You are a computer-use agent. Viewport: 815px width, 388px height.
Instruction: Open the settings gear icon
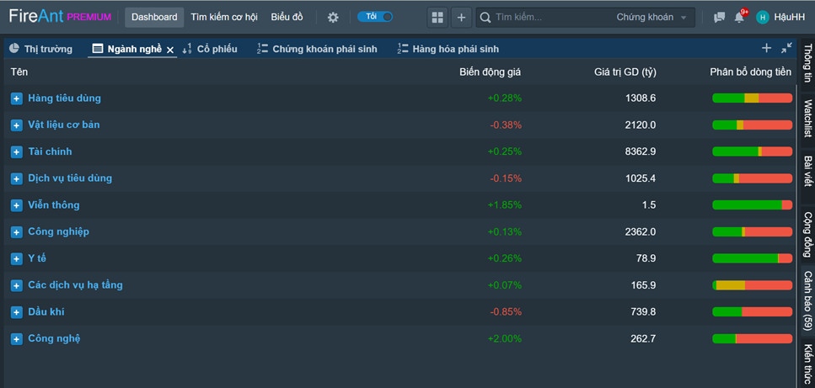point(333,17)
